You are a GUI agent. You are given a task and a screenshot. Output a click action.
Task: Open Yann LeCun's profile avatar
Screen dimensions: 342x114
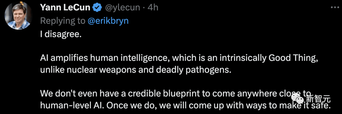[19, 16]
